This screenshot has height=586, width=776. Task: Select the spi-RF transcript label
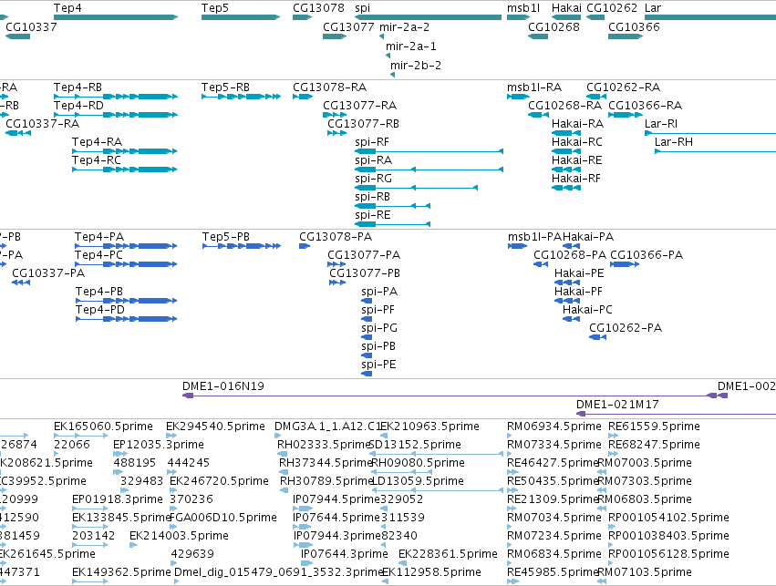coord(372,142)
